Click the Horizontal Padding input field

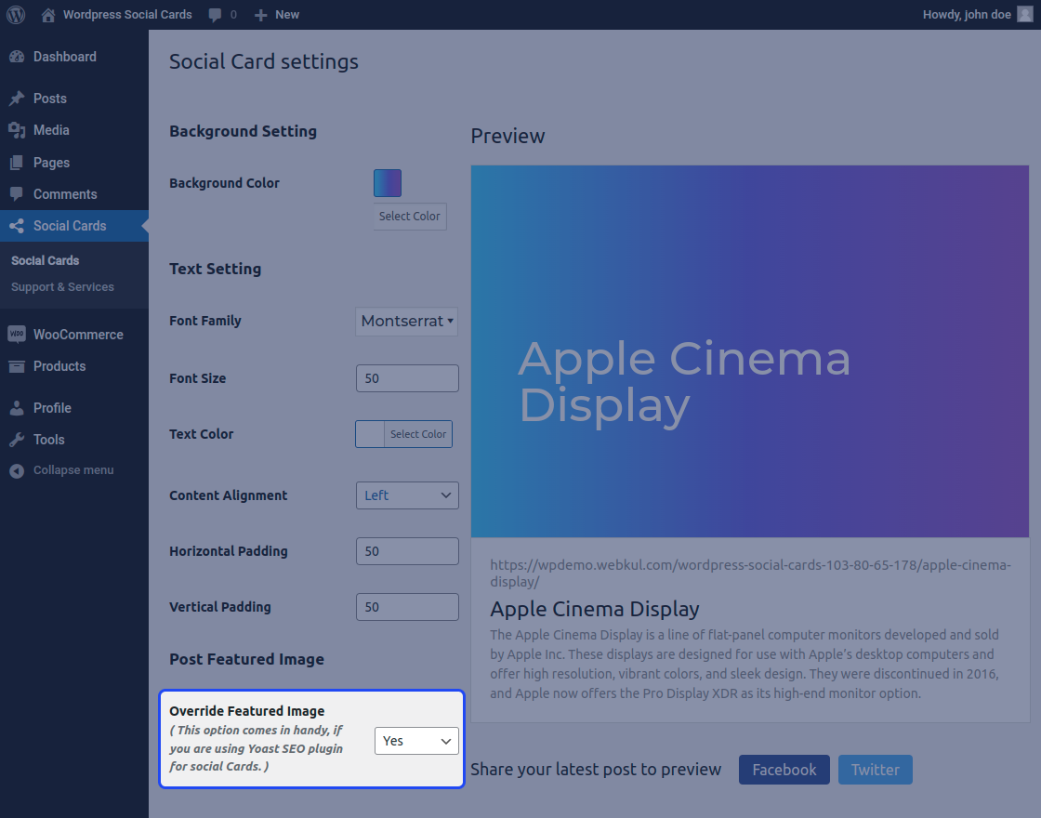pyautogui.click(x=407, y=551)
